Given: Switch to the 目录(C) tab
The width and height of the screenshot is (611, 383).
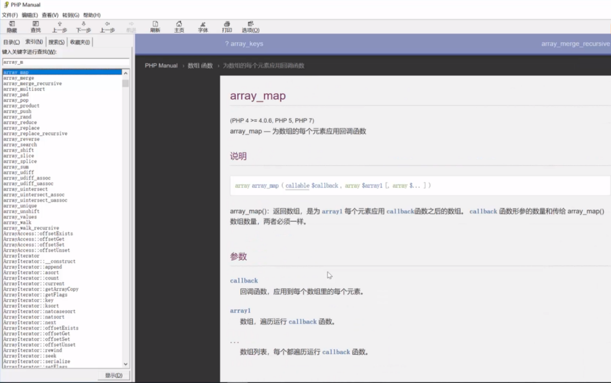Looking at the screenshot, I should point(12,42).
